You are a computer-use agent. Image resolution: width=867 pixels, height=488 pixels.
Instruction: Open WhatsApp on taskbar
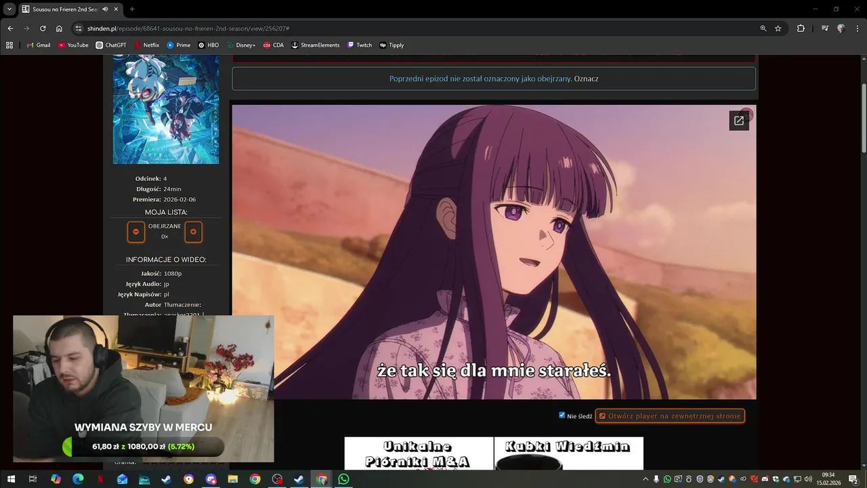343,479
